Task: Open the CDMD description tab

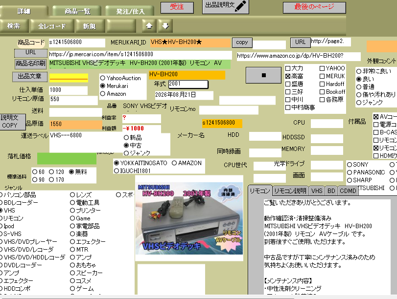Action: (348, 191)
